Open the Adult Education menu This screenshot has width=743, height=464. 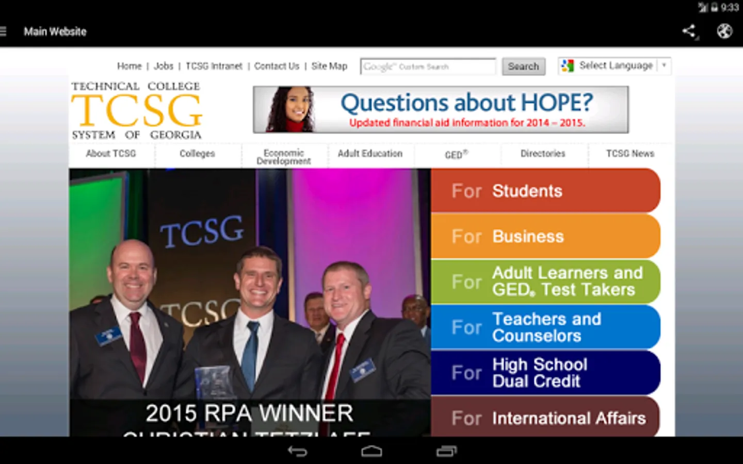click(370, 154)
